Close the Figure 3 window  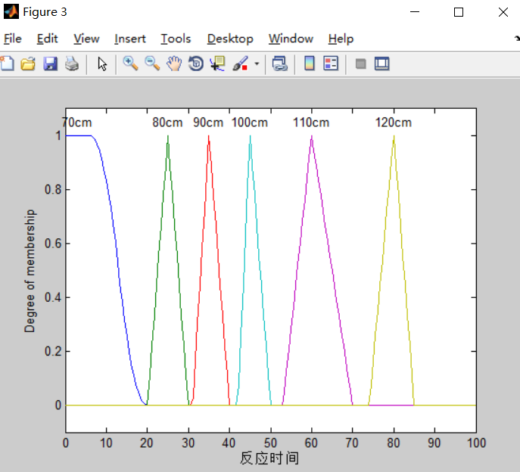[503, 12]
